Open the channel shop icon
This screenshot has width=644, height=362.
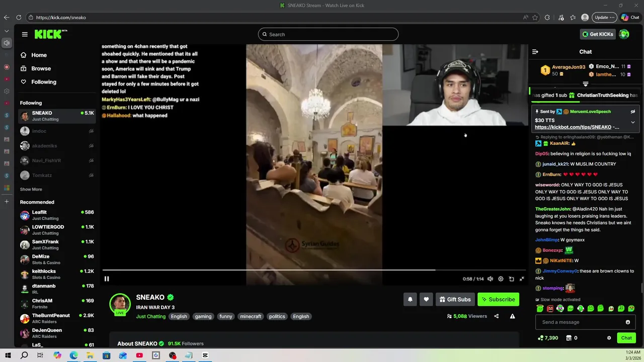(569, 338)
